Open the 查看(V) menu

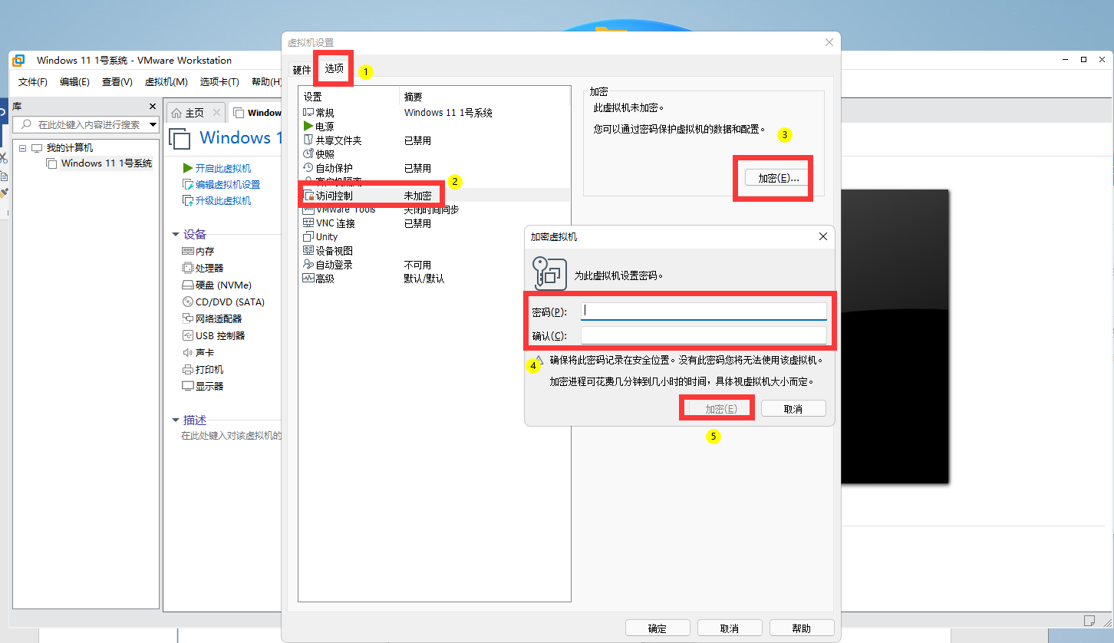tap(117, 81)
